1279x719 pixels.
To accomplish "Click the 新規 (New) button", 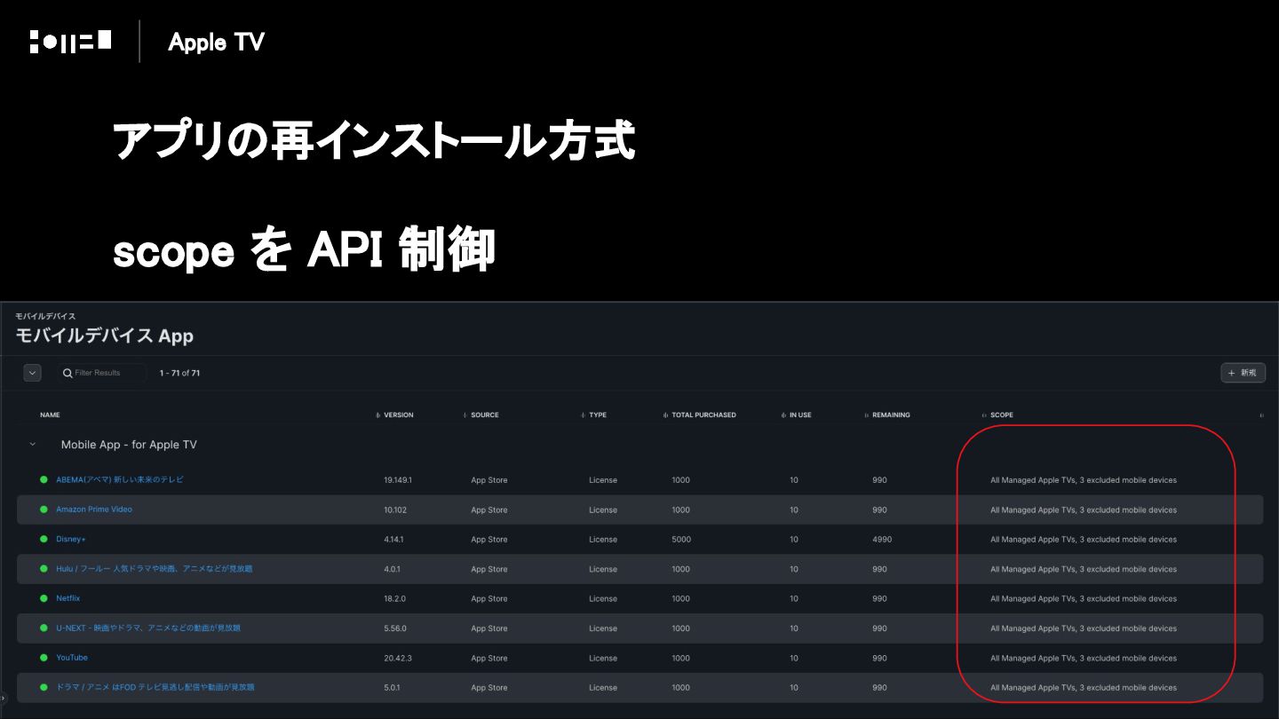I will click(x=1243, y=373).
